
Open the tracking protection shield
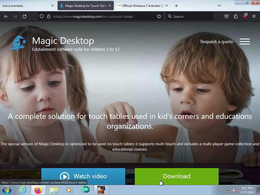tap(42, 17)
